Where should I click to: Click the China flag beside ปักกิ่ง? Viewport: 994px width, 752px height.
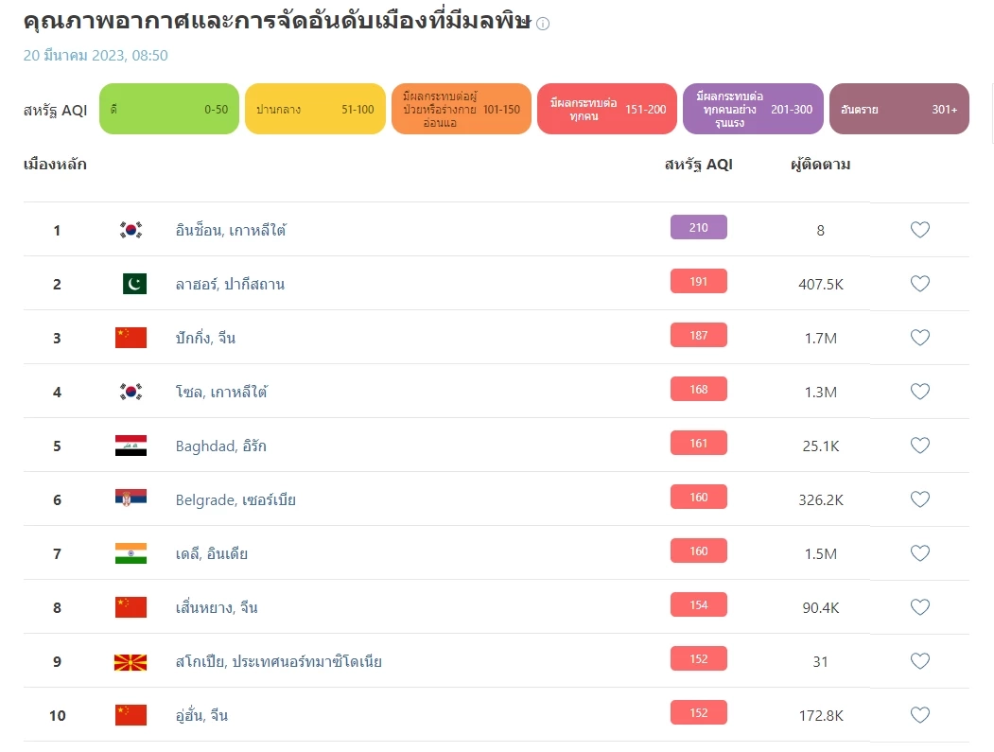click(x=130, y=337)
